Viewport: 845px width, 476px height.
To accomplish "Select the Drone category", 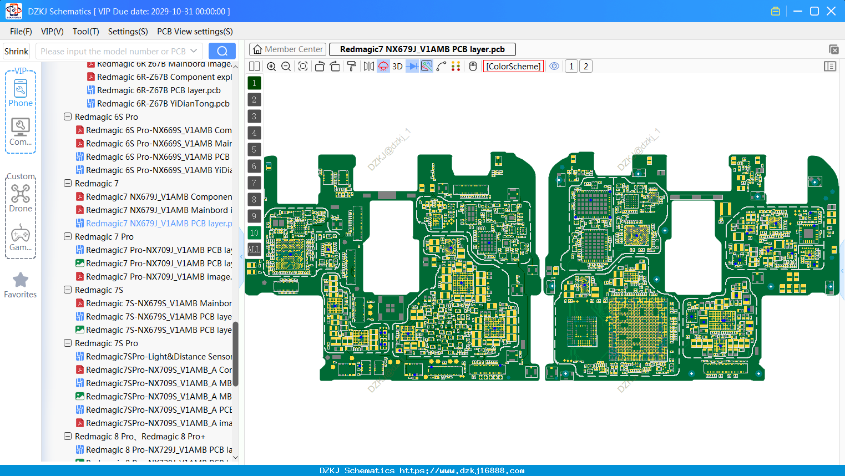I will (x=21, y=198).
